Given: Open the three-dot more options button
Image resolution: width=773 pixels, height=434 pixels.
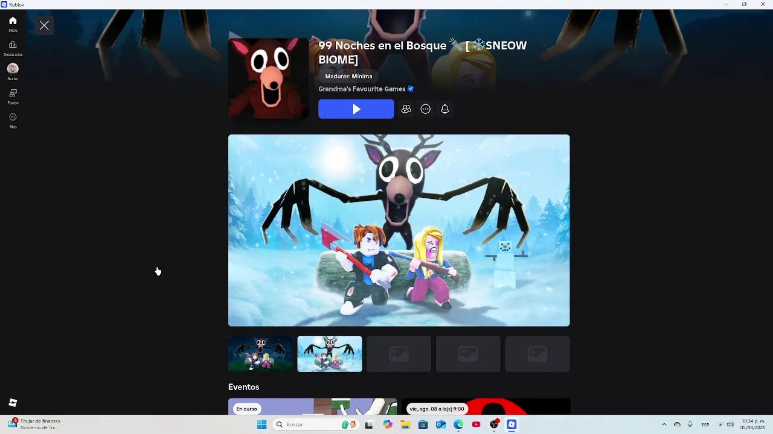Looking at the screenshot, I should tap(425, 109).
